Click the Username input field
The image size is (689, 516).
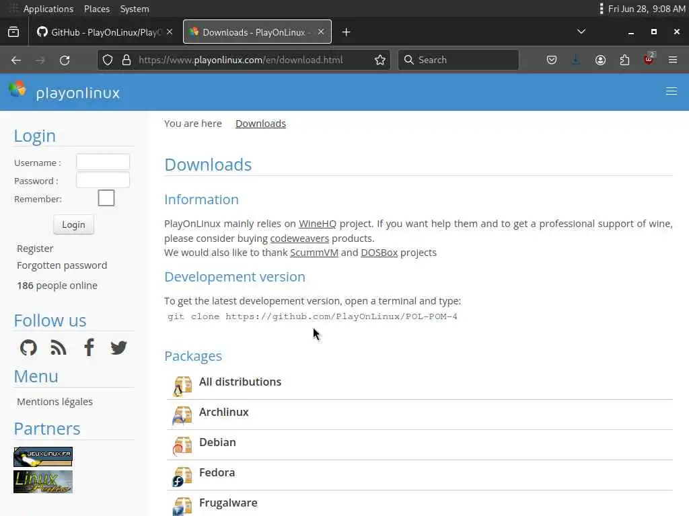point(103,162)
